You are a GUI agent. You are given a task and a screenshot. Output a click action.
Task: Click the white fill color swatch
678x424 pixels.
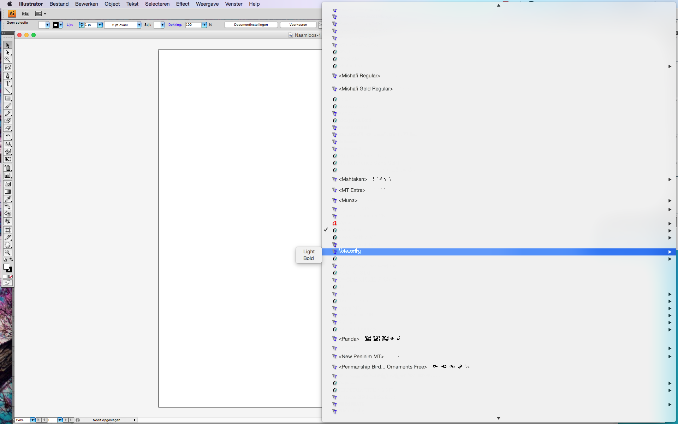(6, 267)
